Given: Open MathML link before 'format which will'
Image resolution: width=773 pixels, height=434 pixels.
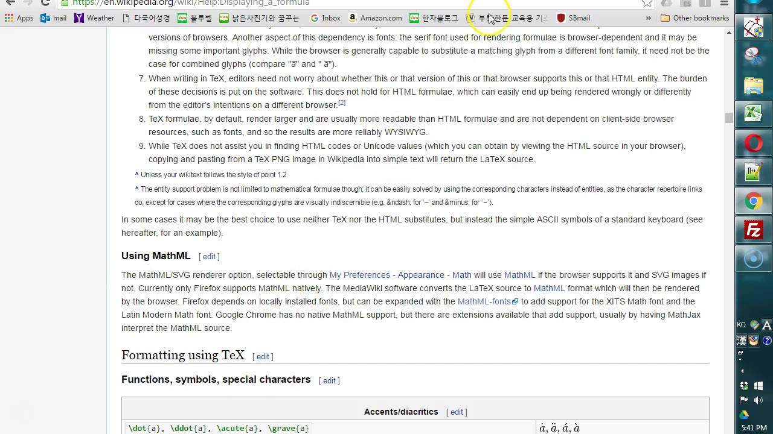Looking at the screenshot, I should click(549, 288).
